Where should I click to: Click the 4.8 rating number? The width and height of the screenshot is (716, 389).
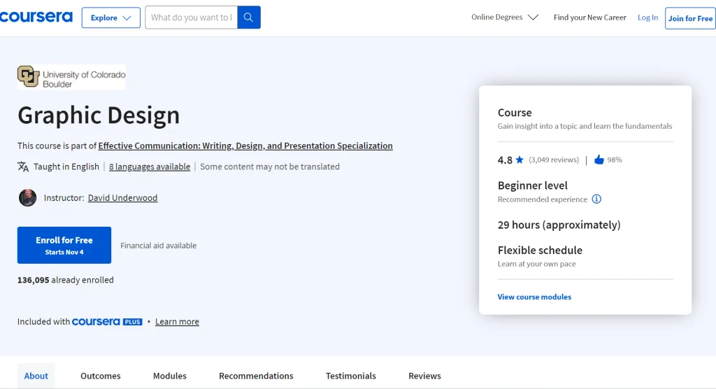coord(505,160)
